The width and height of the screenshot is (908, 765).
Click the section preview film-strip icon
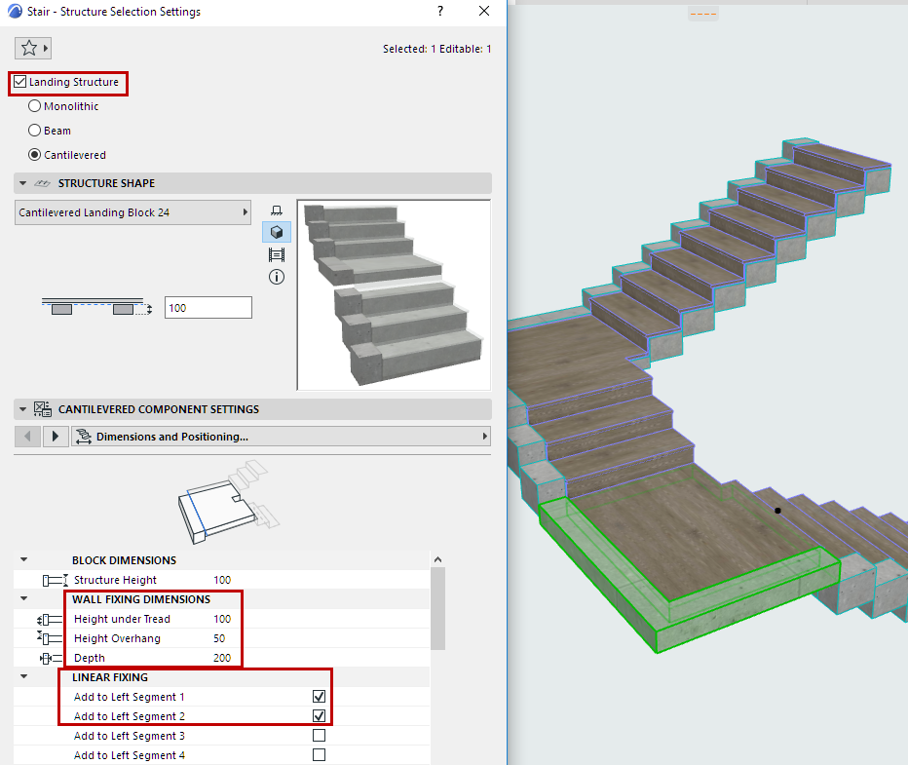[x=276, y=255]
